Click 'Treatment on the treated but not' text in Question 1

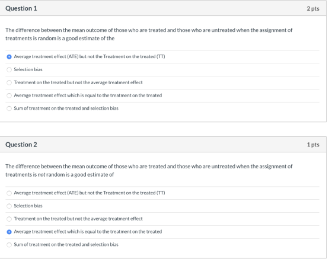pyautogui.click(x=78, y=82)
